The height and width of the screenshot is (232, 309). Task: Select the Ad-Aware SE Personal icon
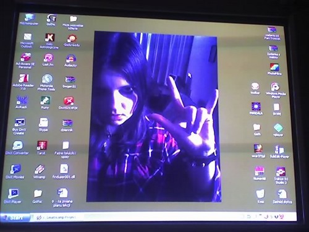click(x=25, y=61)
